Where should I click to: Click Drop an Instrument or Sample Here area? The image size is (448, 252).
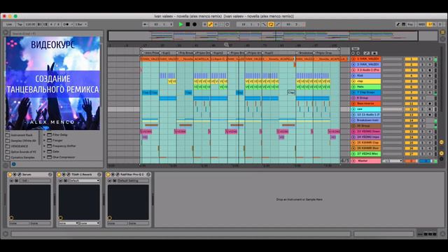(299, 199)
